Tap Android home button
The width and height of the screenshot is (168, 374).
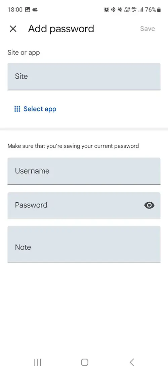pyautogui.click(x=84, y=362)
